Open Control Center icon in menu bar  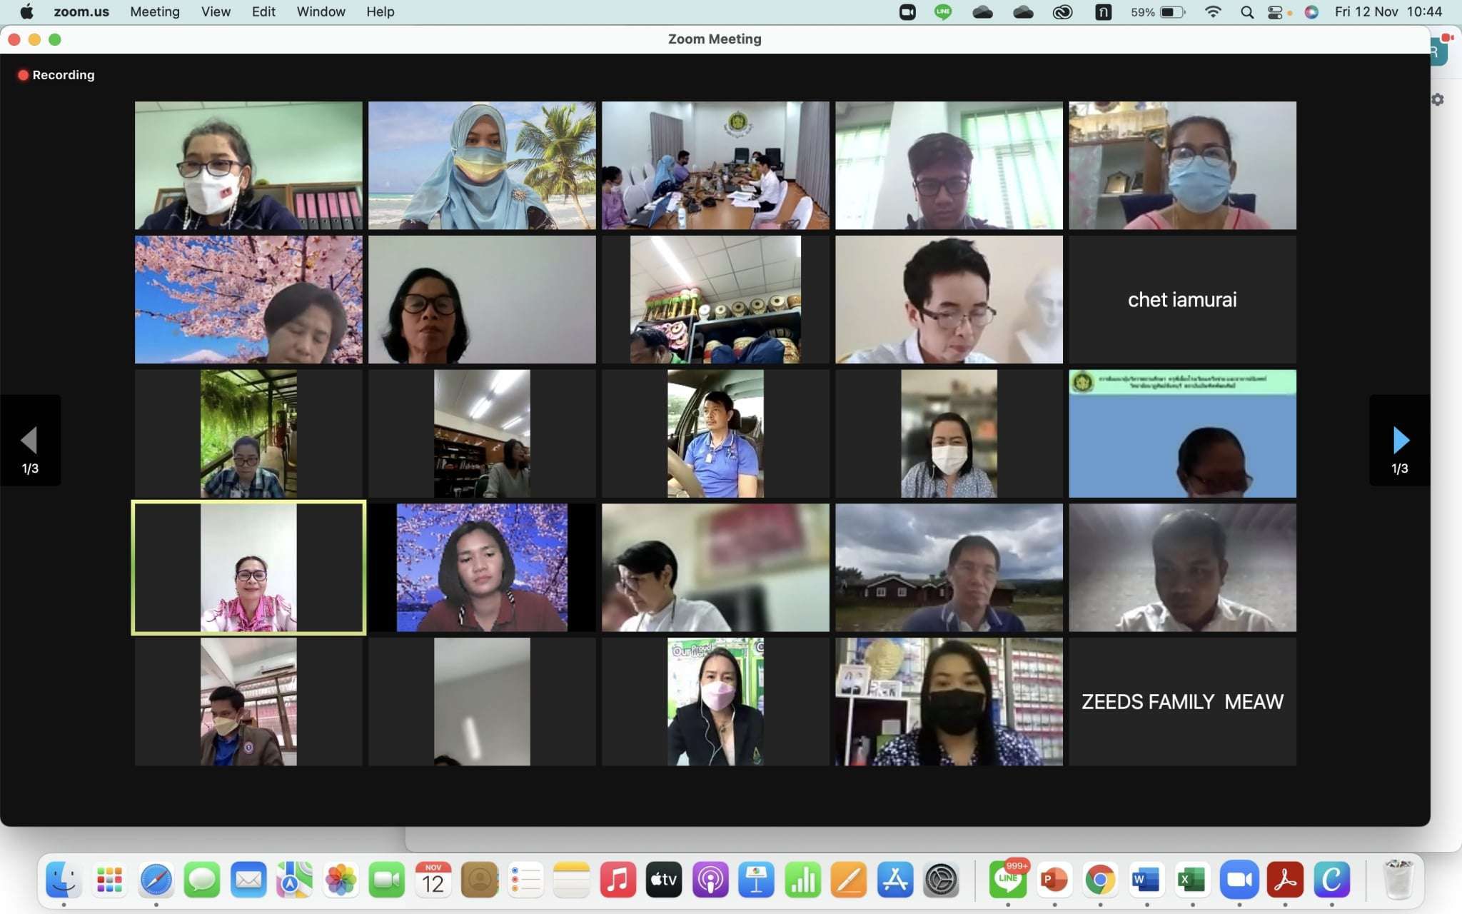(1275, 12)
